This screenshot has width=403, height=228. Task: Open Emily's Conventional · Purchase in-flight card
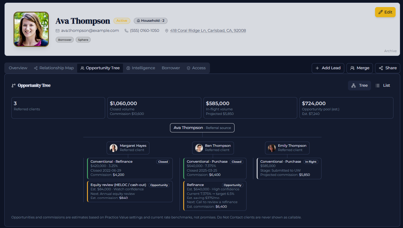point(289,169)
